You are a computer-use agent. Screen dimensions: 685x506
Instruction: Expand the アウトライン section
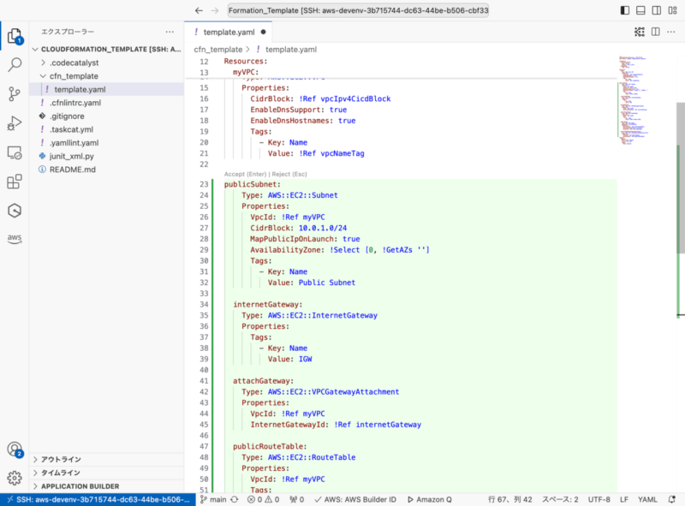coord(106,459)
